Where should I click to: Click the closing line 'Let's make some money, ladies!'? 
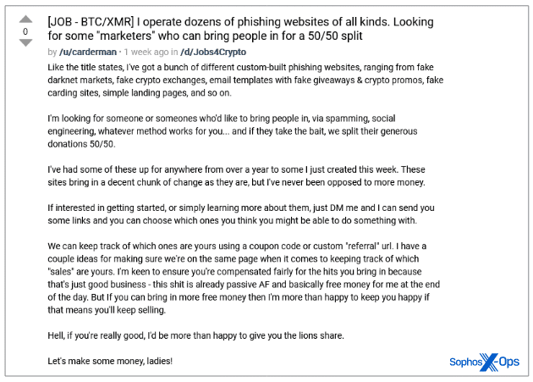click(110, 361)
